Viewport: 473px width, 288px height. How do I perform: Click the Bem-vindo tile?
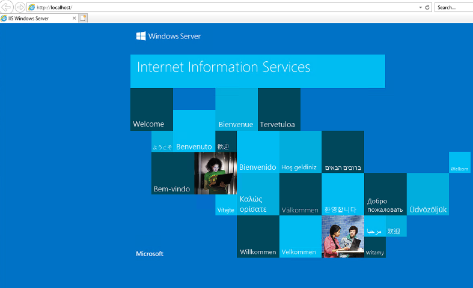coord(173,173)
